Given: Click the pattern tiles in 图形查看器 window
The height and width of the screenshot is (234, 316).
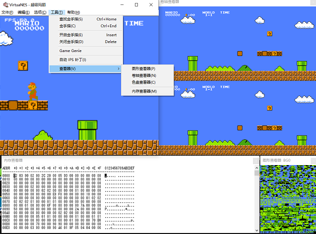Looking at the screenshot, I should [x=288, y=199].
